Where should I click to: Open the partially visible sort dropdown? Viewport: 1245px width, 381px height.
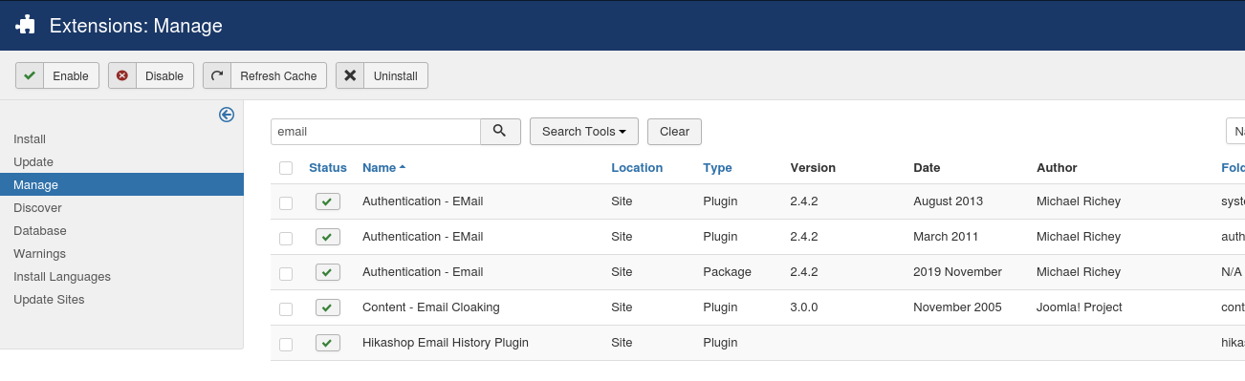click(1235, 132)
